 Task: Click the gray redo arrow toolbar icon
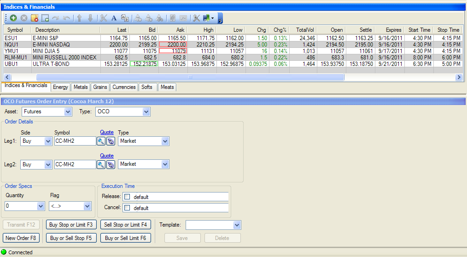click(x=56, y=18)
